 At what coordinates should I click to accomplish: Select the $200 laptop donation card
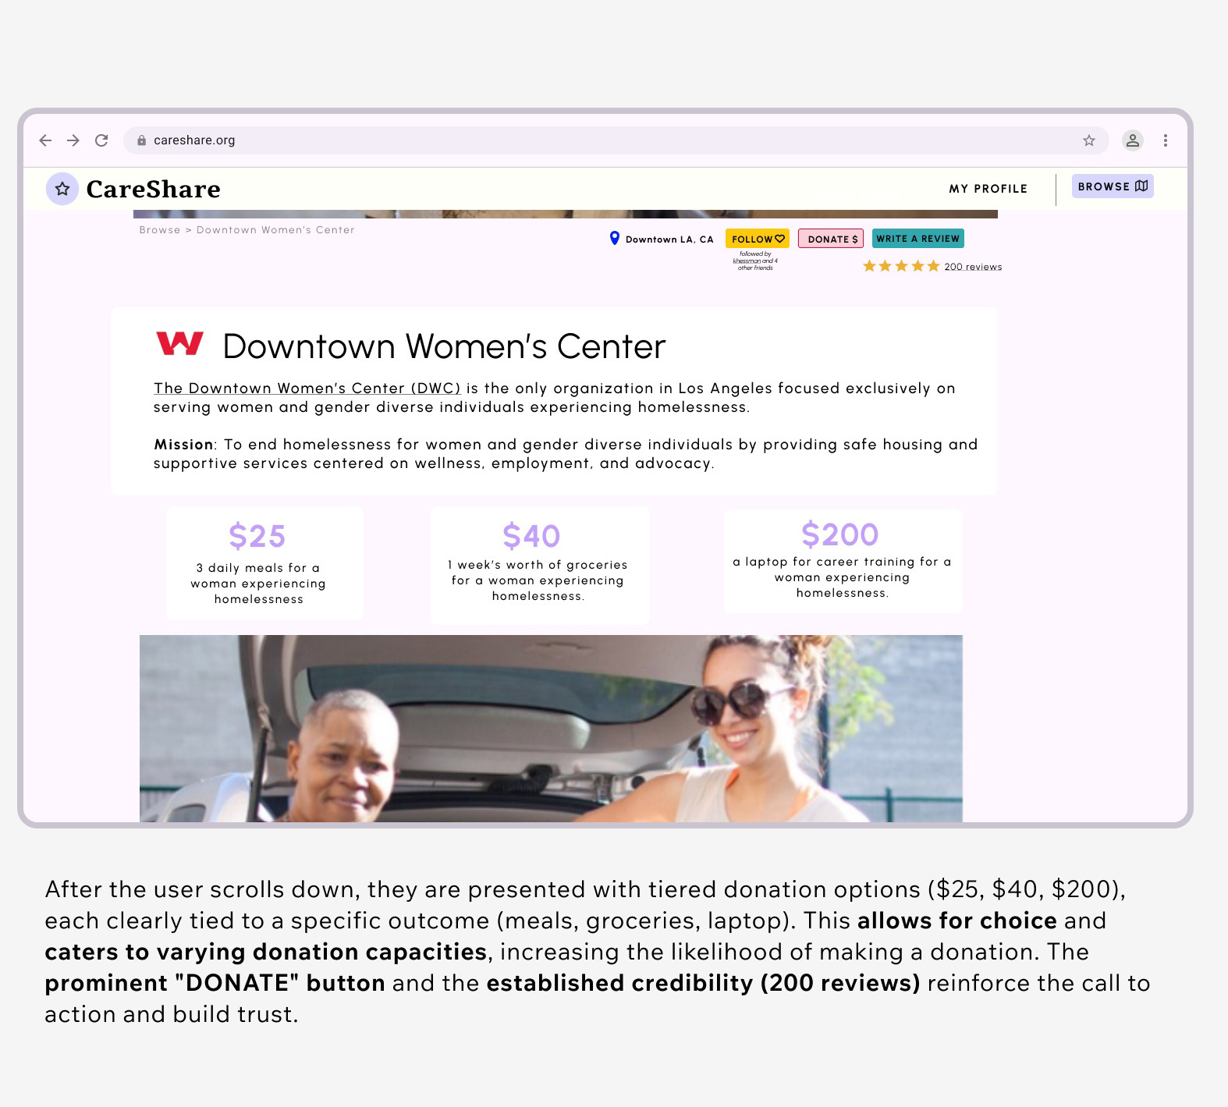843,561
